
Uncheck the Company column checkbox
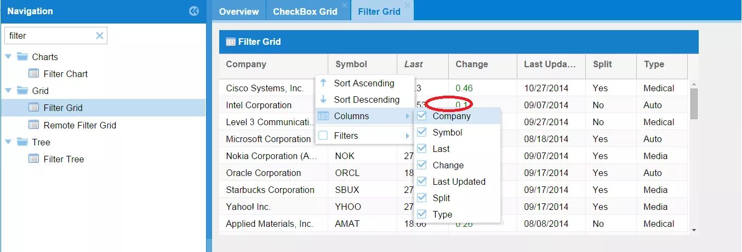pyautogui.click(x=422, y=116)
